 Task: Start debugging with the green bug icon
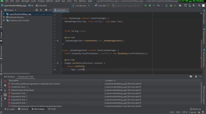150,5
